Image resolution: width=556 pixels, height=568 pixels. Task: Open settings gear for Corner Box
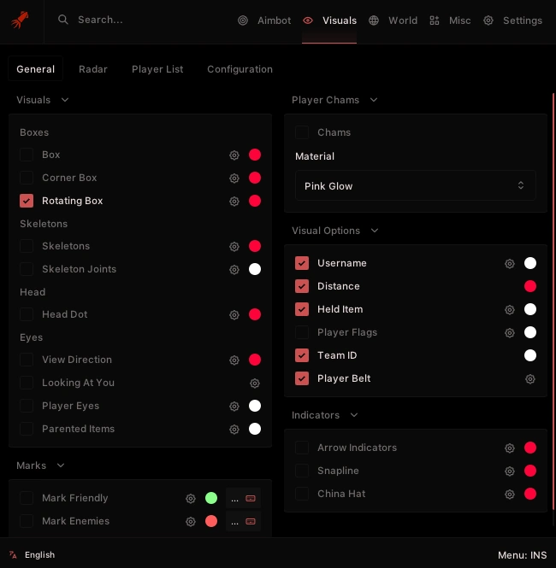point(234,178)
